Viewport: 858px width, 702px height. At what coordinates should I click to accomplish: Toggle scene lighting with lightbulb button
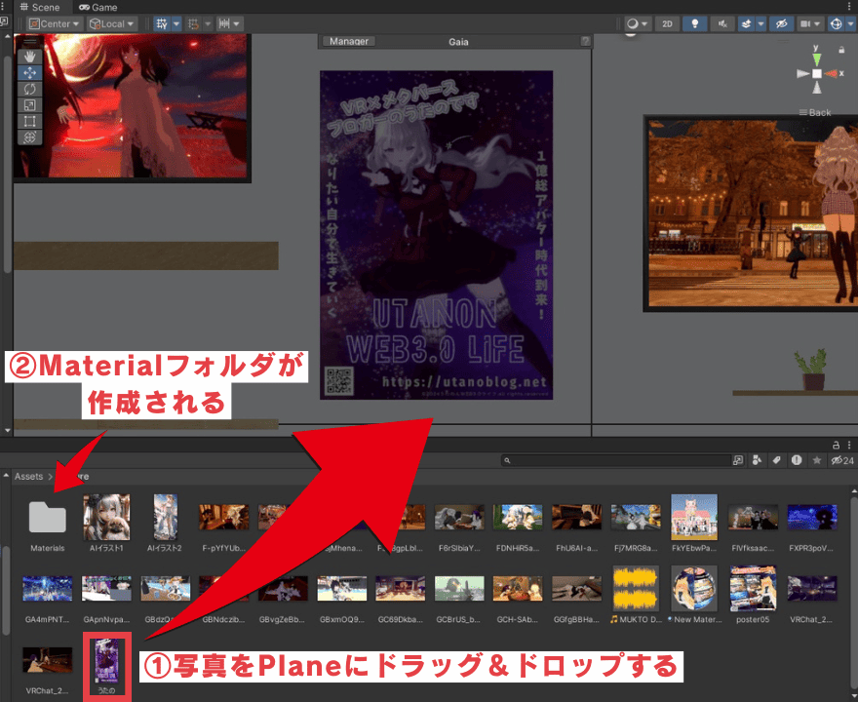click(x=694, y=23)
